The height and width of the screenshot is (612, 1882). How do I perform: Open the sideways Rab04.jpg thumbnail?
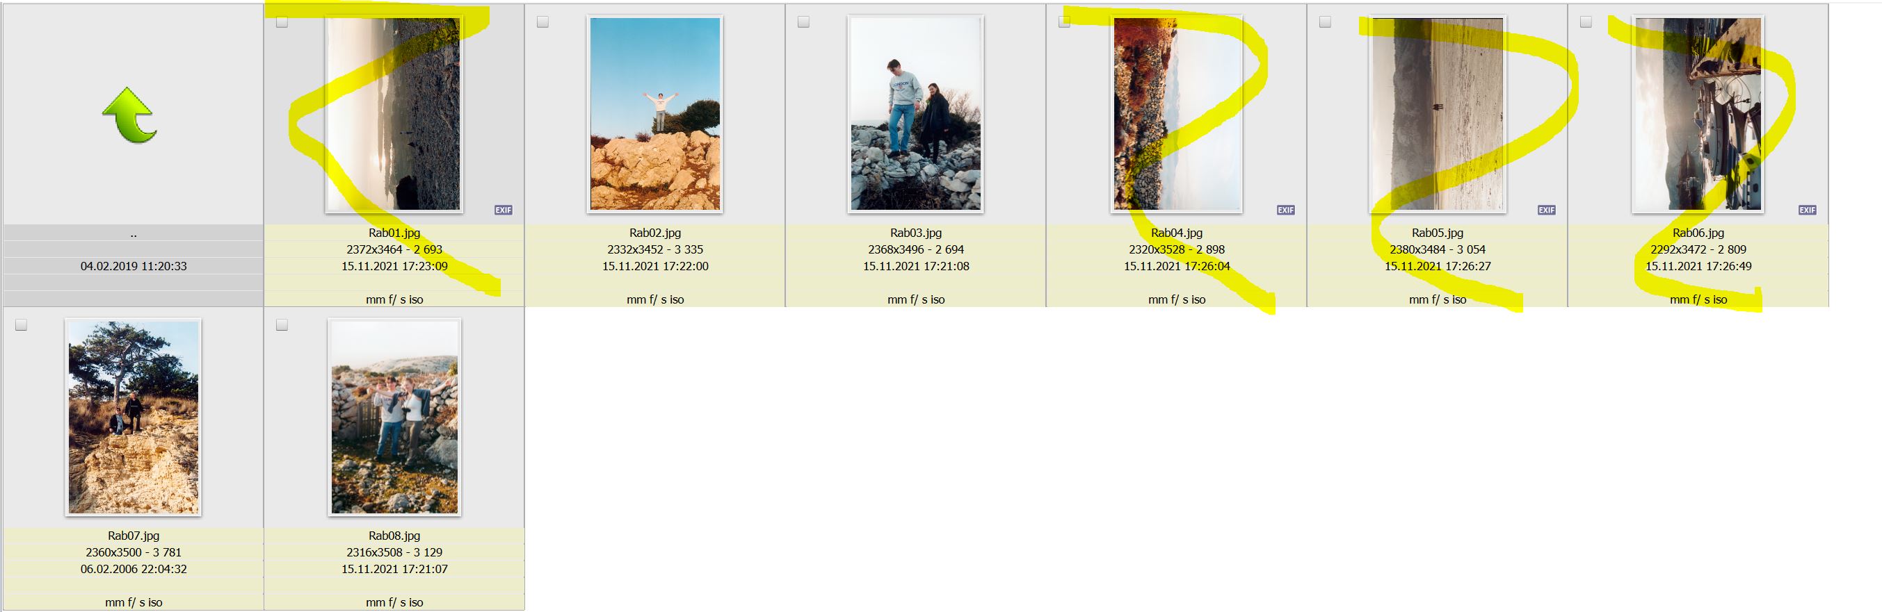(1176, 114)
